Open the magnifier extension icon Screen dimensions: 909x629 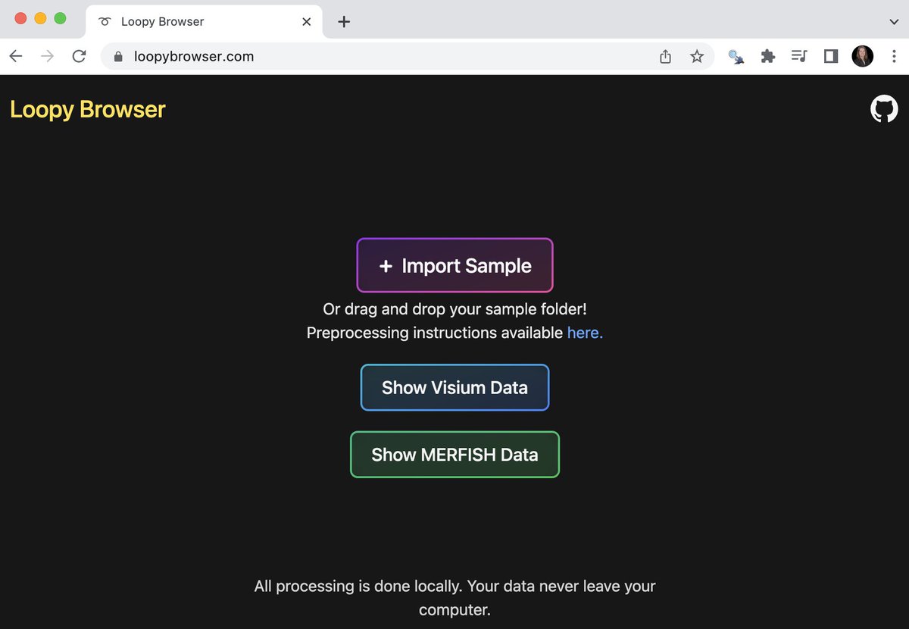point(736,56)
